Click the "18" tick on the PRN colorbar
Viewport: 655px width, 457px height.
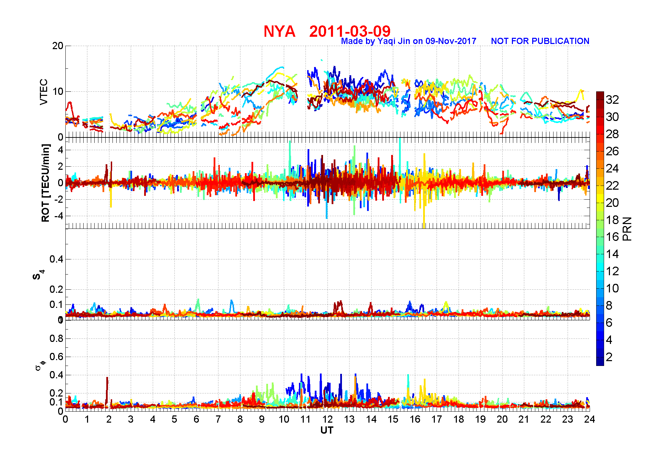click(x=612, y=220)
